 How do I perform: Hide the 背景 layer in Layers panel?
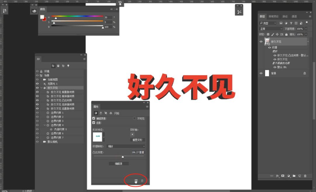tap(261, 73)
